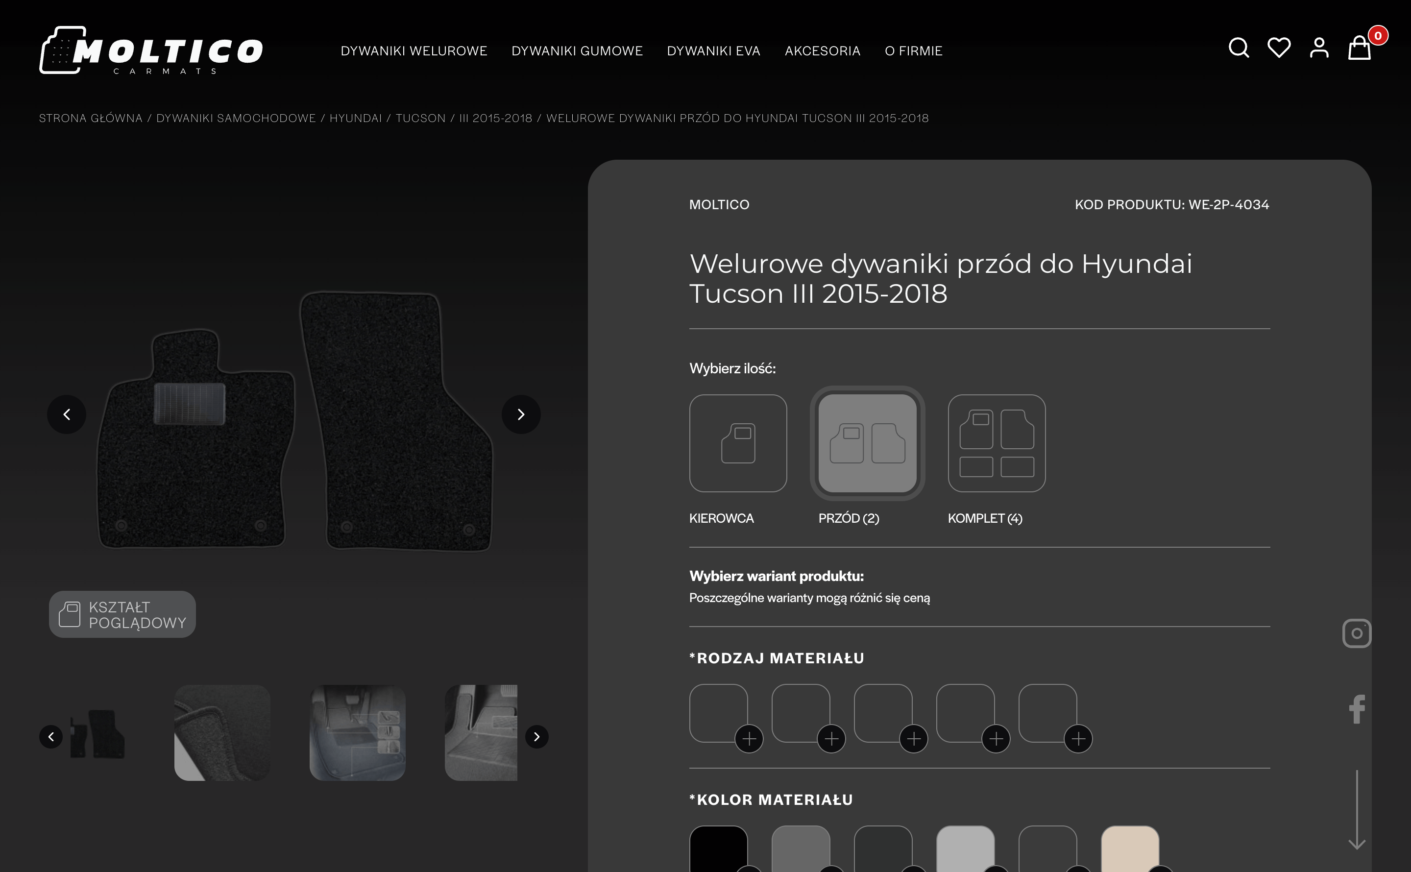Go to HYUNDAI breadcrumb
Viewport: 1411px width, 872px height.
355,118
